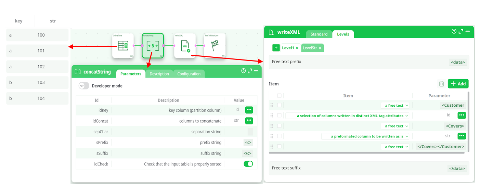Open help for the writeXML panel
Viewport: 479px width, 188px height.
(x=454, y=31)
